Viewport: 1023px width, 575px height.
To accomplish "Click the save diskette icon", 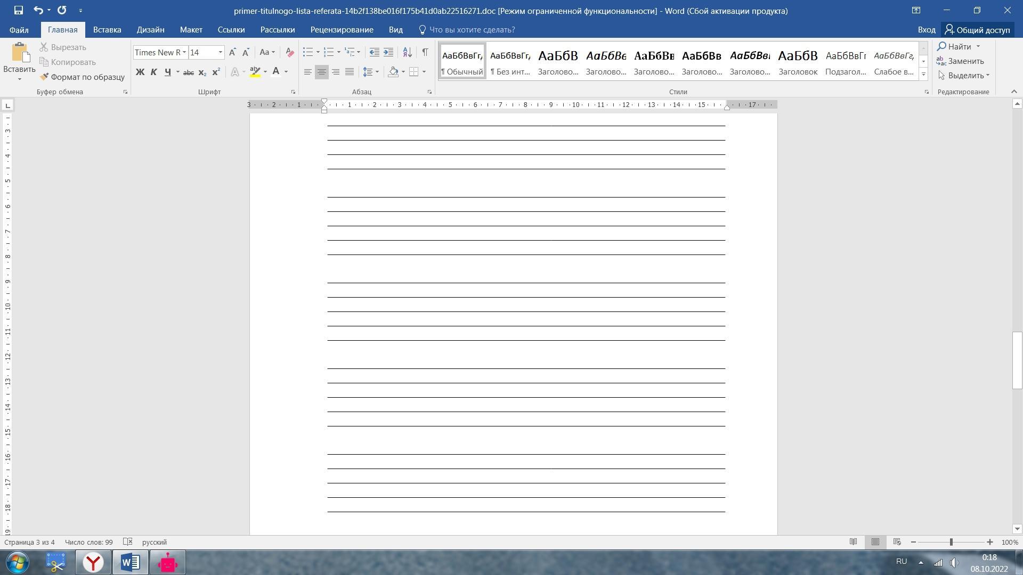I will pyautogui.click(x=18, y=10).
